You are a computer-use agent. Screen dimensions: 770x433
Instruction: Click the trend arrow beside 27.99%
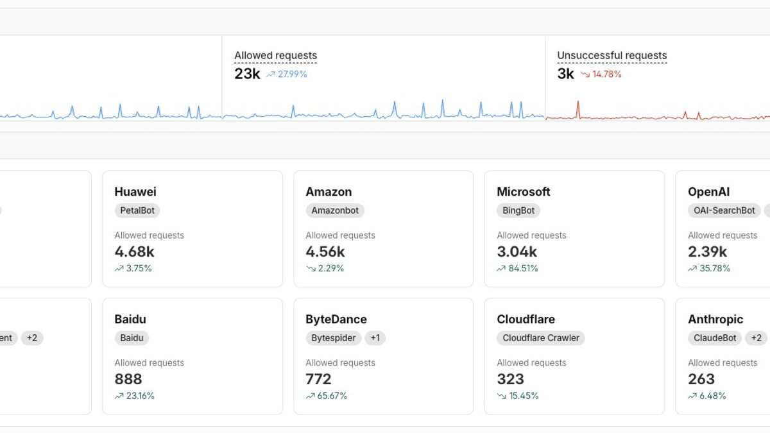271,74
